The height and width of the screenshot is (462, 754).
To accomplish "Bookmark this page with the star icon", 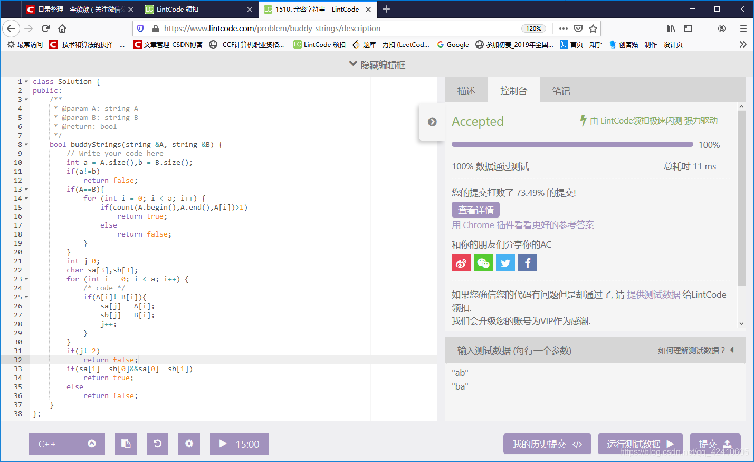I will (592, 29).
